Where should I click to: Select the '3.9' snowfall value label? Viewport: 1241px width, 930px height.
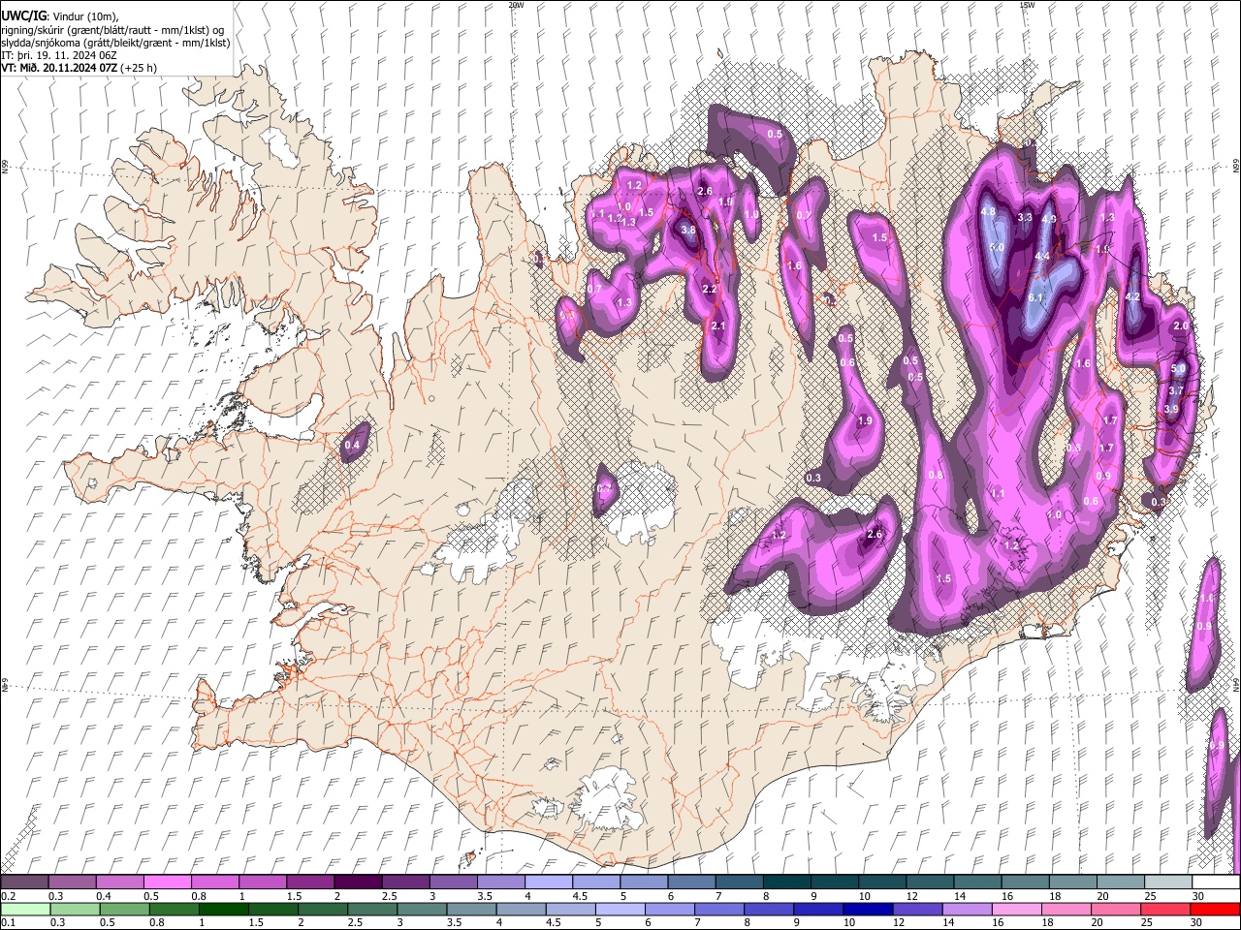(1171, 409)
